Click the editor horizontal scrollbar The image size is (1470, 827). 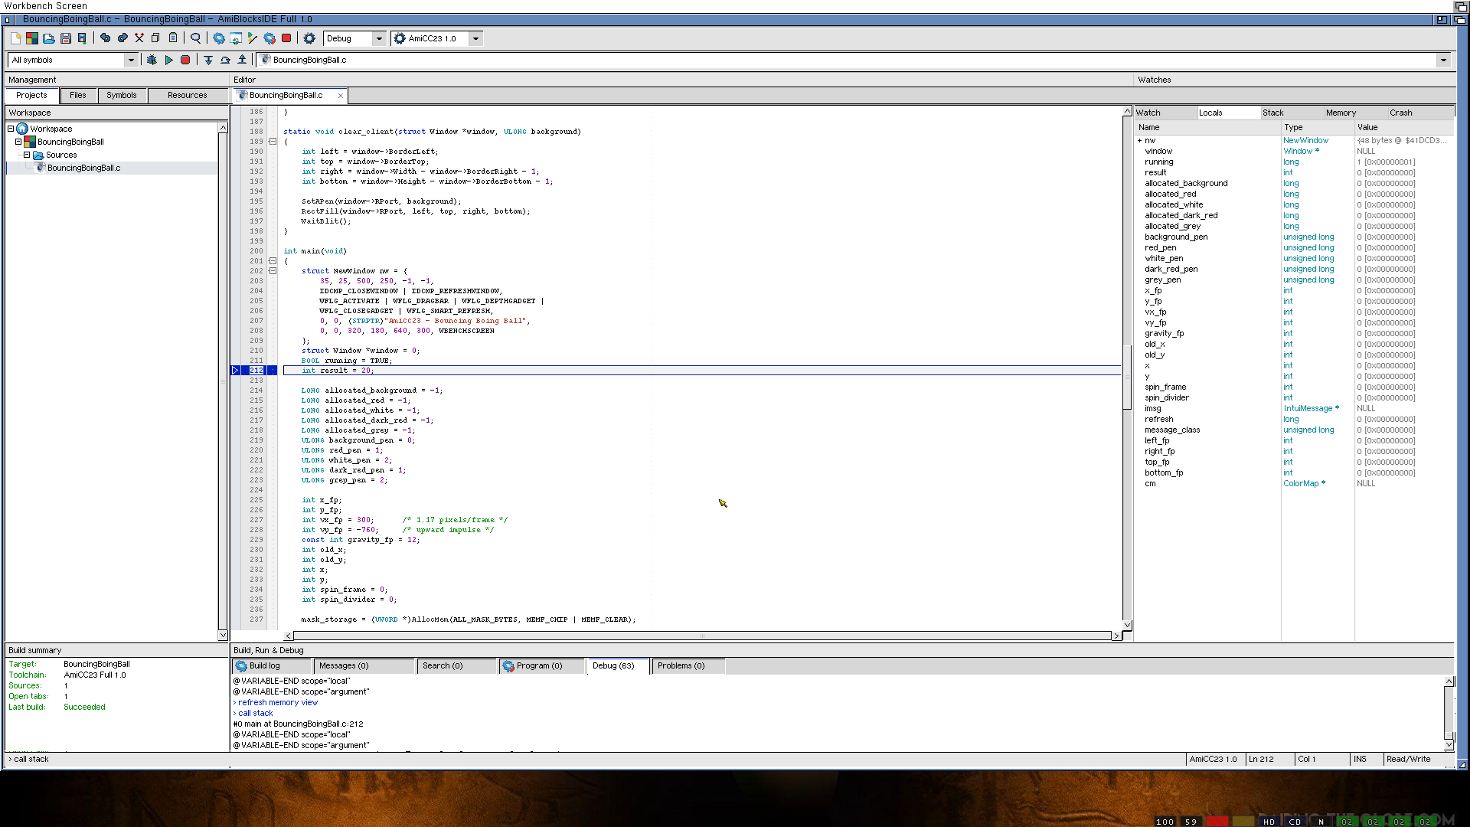pyautogui.click(x=702, y=636)
